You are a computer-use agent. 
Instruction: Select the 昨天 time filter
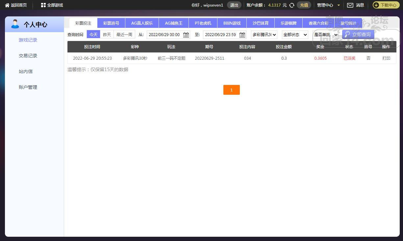(x=107, y=34)
